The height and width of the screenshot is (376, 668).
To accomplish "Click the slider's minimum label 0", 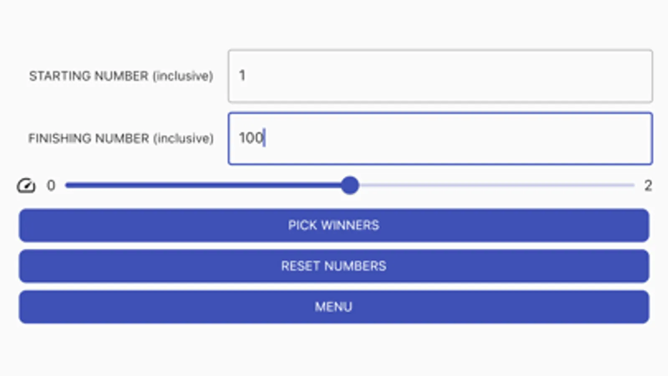I will tap(51, 185).
